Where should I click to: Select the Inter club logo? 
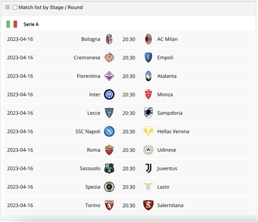pos(109,95)
